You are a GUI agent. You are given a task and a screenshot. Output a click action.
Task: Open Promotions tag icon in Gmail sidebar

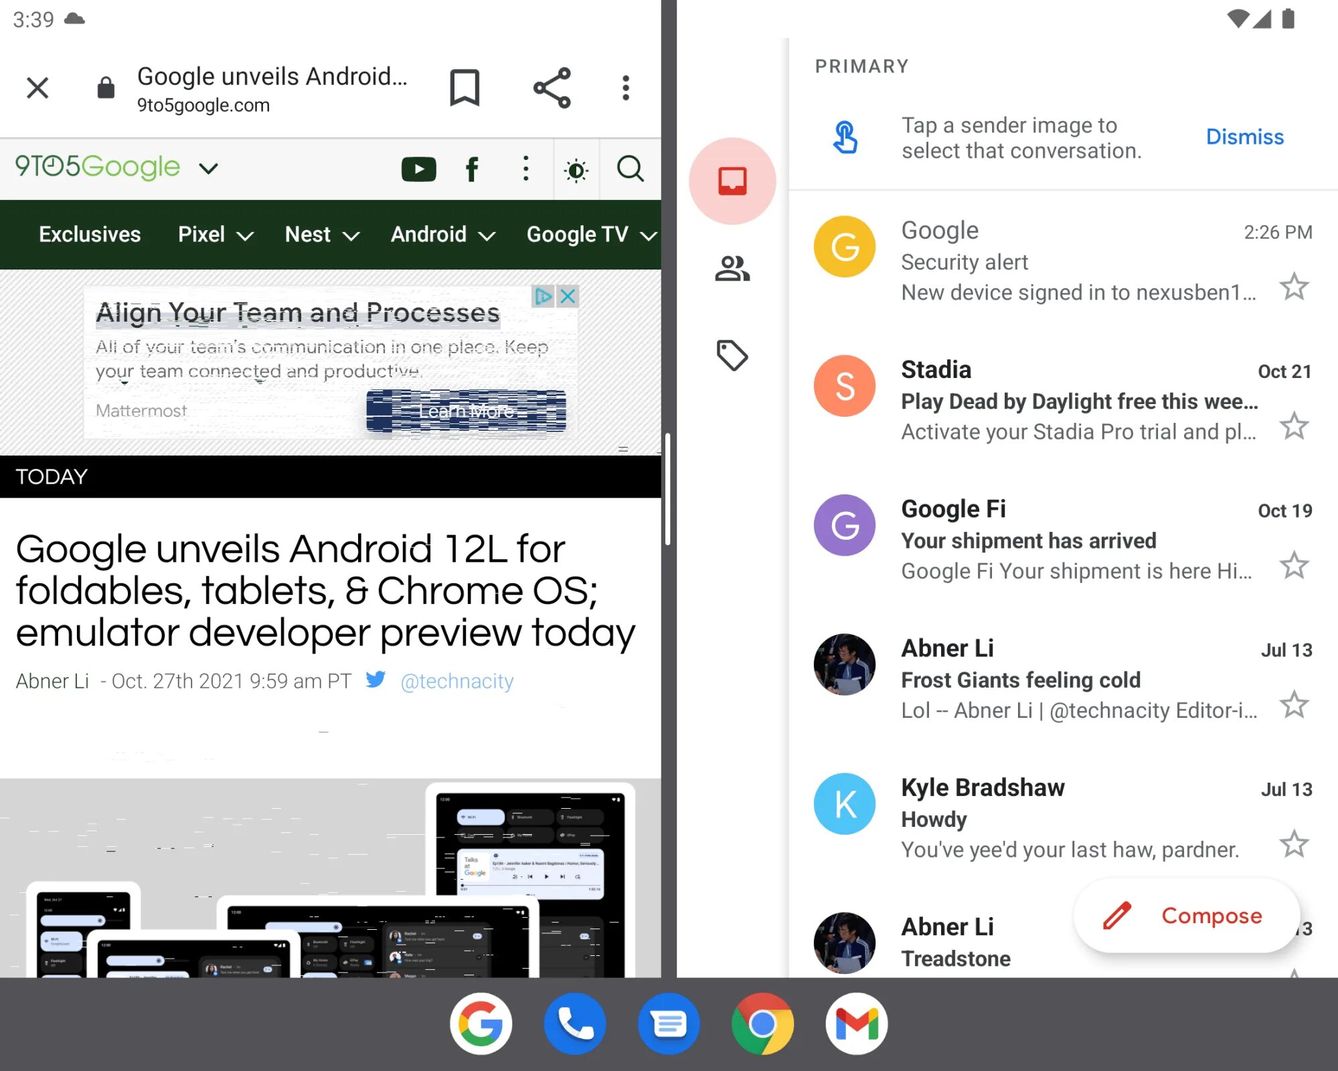pyautogui.click(x=732, y=355)
